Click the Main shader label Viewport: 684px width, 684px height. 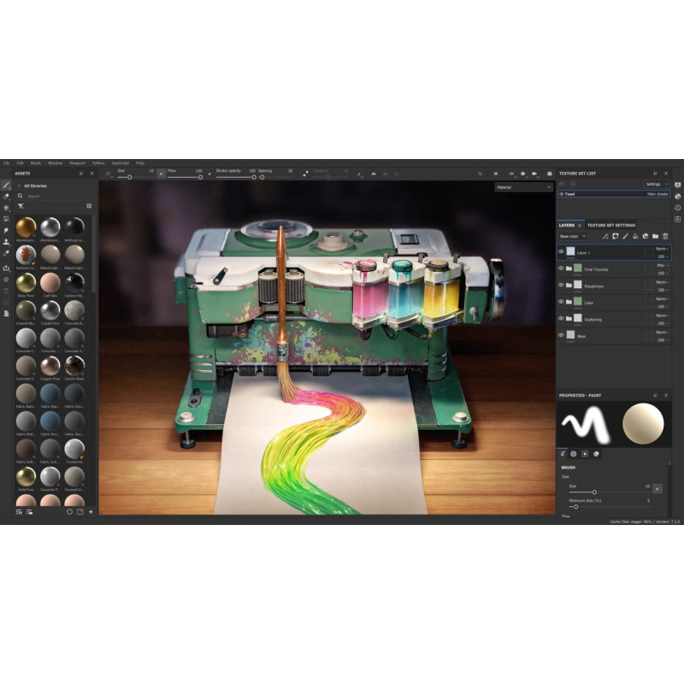[x=657, y=194]
